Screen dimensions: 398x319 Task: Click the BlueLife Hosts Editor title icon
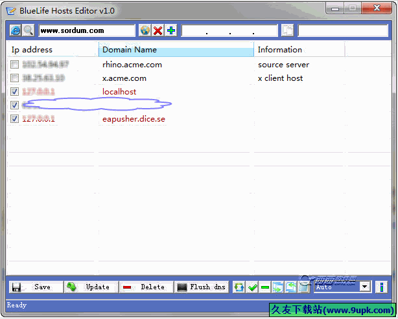(x=11, y=11)
